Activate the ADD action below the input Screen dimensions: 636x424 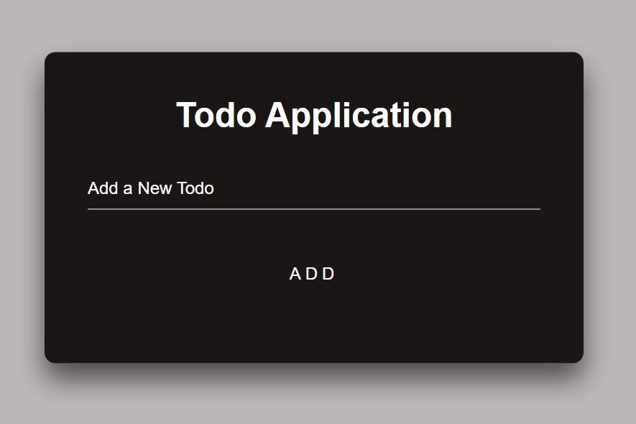point(312,274)
